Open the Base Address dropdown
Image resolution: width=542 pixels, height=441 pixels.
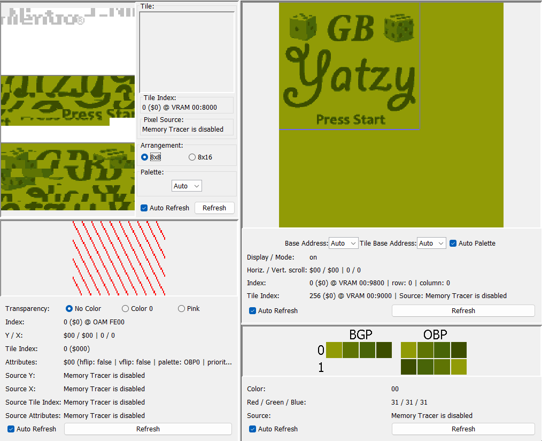[x=343, y=243]
